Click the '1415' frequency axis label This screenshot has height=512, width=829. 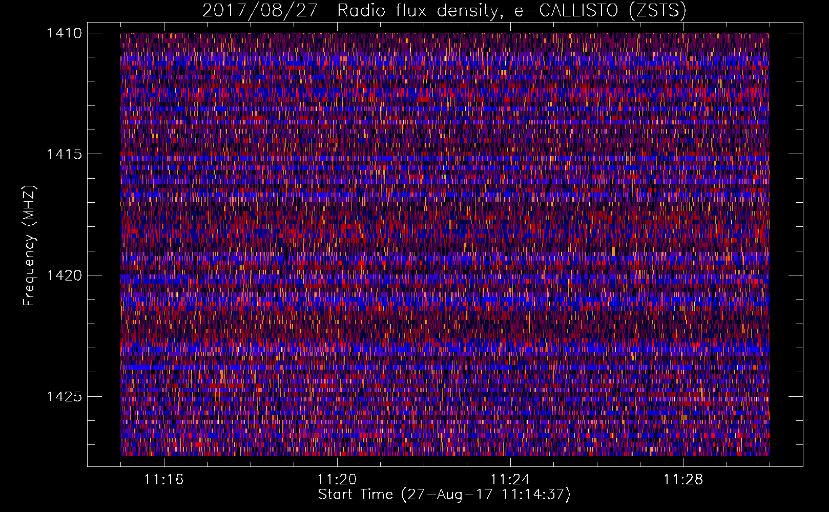pyautogui.click(x=65, y=154)
